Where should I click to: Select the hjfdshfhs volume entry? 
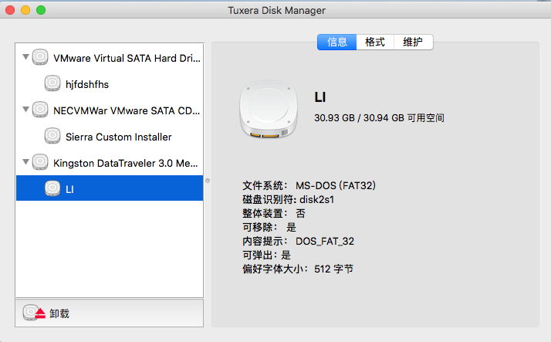click(x=110, y=83)
